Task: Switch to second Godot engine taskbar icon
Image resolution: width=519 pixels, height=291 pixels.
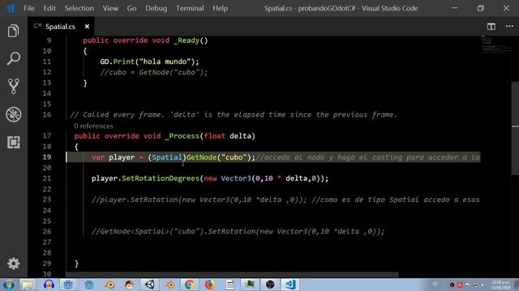Action: [89, 285]
